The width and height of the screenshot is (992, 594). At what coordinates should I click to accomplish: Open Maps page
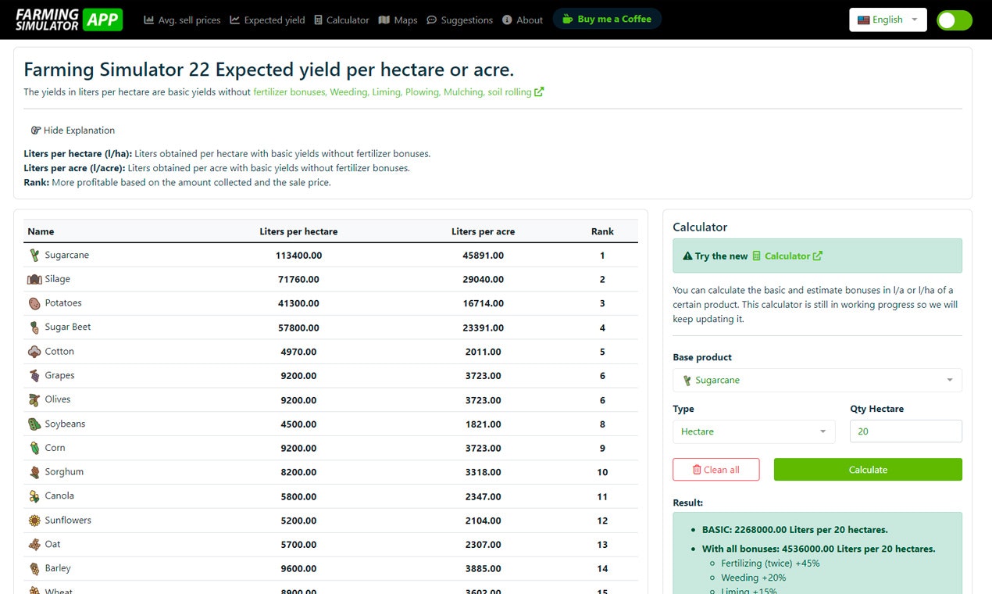click(398, 20)
